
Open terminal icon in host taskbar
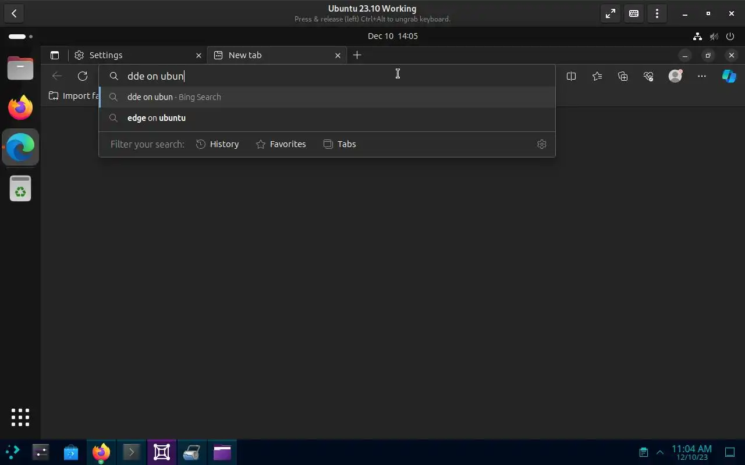132,452
